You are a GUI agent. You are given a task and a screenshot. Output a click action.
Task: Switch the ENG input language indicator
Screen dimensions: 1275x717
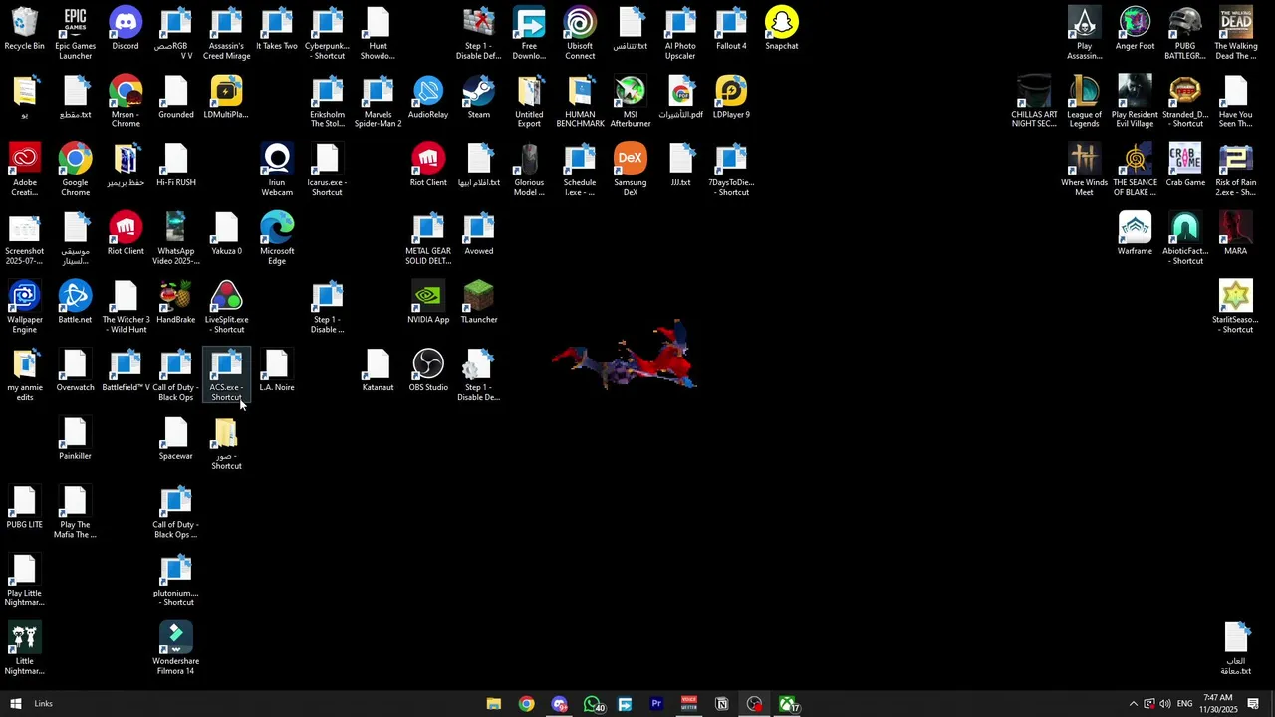[1185, 704]
